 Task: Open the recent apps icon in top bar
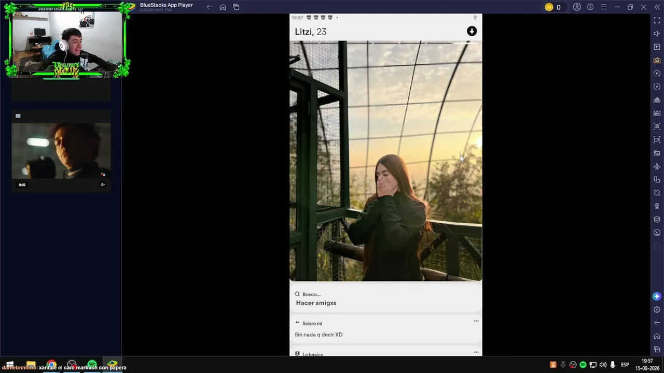[237, 7]
